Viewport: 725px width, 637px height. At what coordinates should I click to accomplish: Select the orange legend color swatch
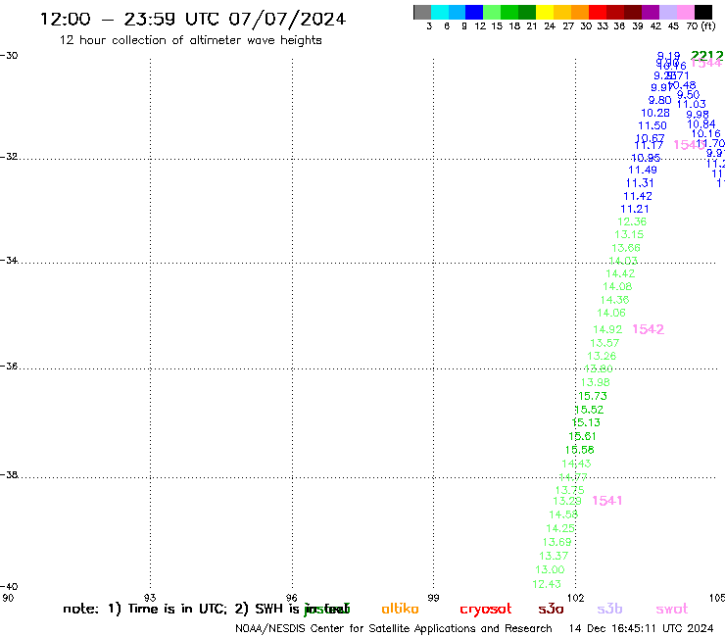(580, 12)
